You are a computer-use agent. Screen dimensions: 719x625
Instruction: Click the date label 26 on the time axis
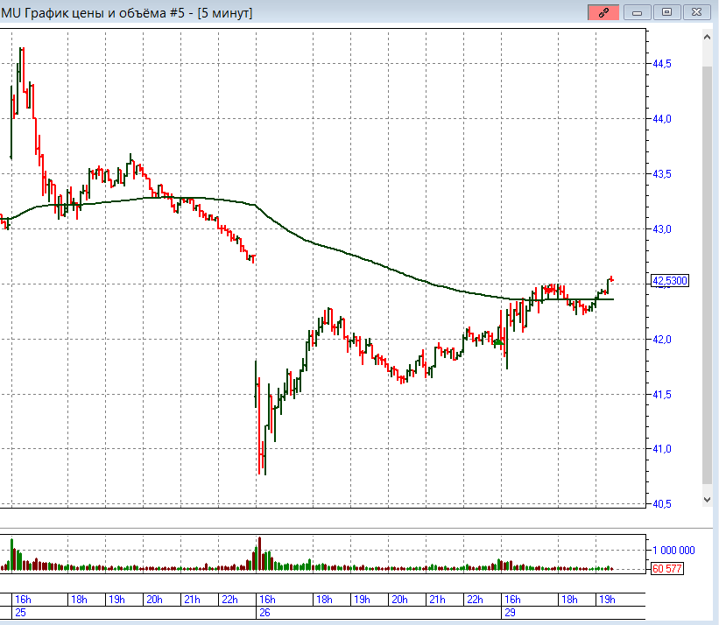(262, 613)
